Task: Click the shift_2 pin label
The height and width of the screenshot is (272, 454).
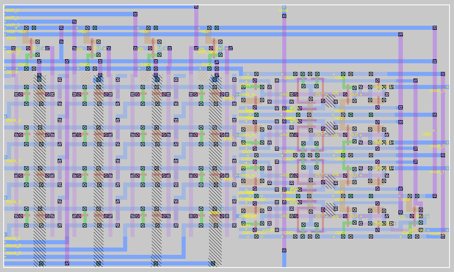Action: [x=12, y=25]
